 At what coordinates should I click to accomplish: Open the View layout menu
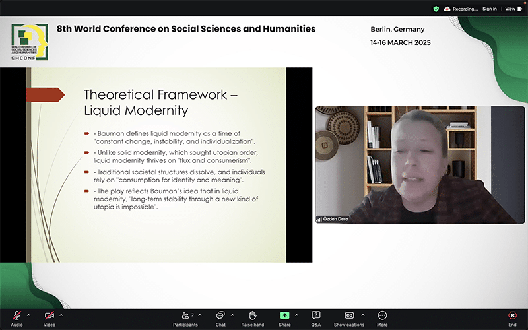coord(511,9)
